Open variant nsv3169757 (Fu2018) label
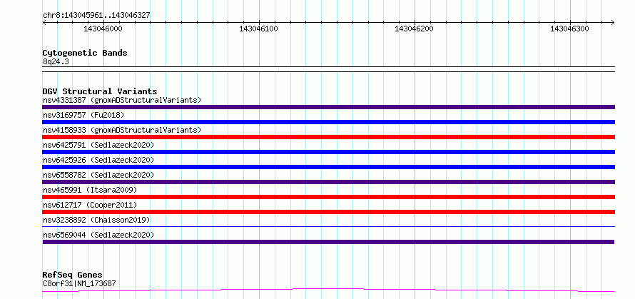The height and width of the screenshot is (299, 635). [83, 115]
